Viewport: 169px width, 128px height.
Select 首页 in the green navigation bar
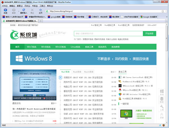pyautogui.click(x=17, y=47)
